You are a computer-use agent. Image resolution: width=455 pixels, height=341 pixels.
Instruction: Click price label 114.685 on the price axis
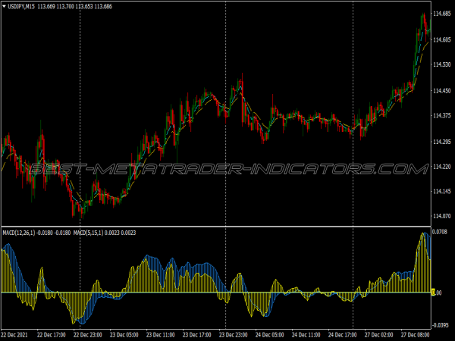pyautogui.click(x=442, y=14)
